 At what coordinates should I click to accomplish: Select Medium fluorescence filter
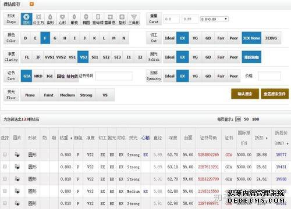(68, 95)
